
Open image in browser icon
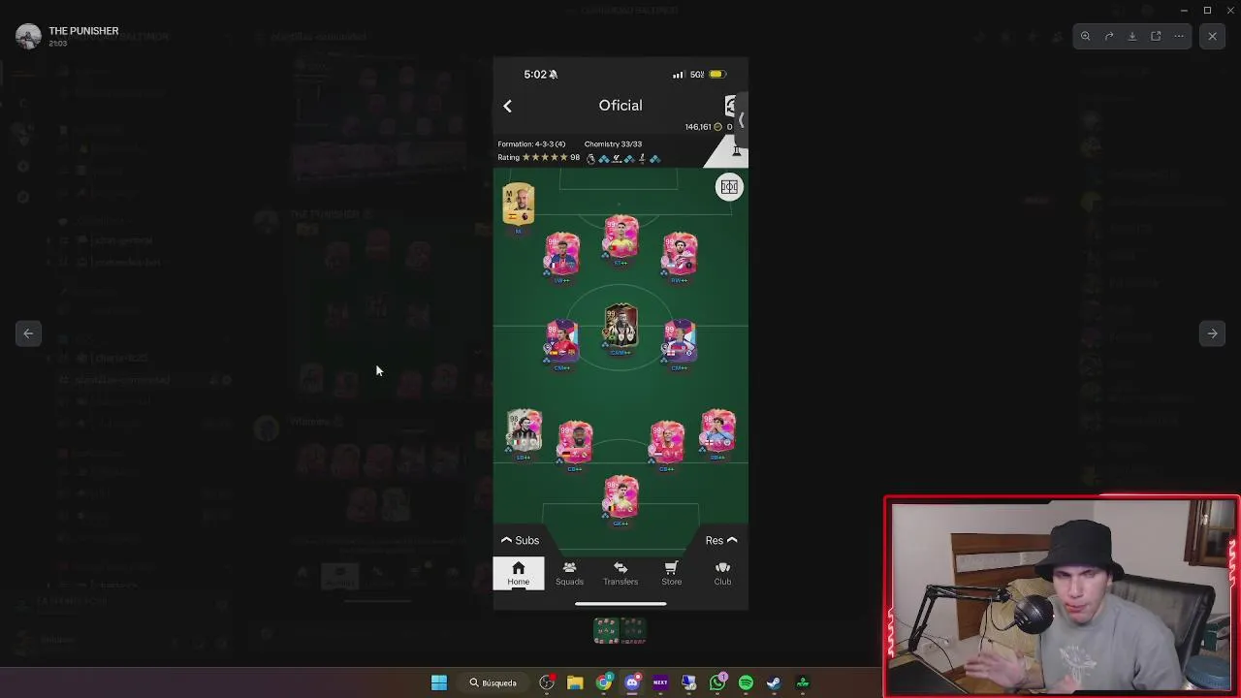tap(1156, 36)
